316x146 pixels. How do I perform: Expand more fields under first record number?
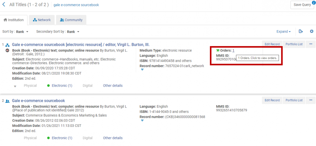click(142, 70)
